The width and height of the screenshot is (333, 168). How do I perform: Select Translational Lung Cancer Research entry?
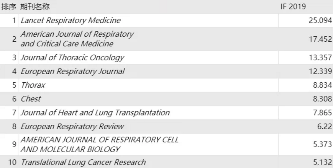click(83, 162)
